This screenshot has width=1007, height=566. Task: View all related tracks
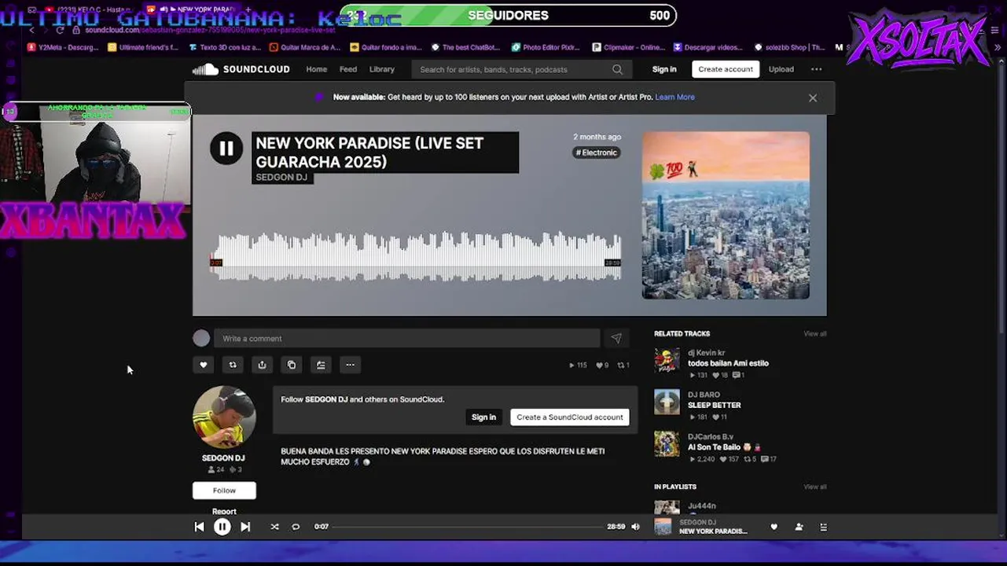[x=814, y=334]
